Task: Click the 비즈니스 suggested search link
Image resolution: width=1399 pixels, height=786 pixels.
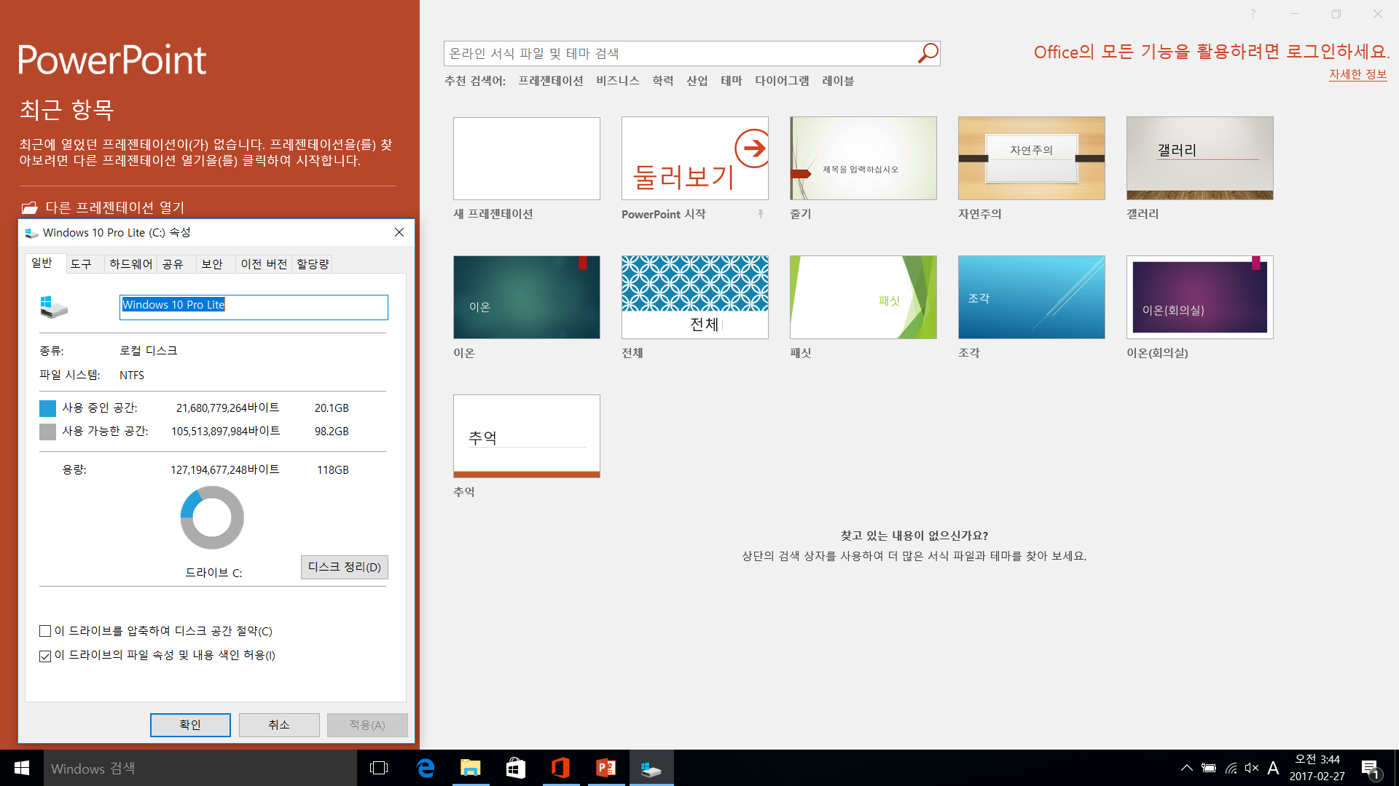Action: tap(618, 81)
